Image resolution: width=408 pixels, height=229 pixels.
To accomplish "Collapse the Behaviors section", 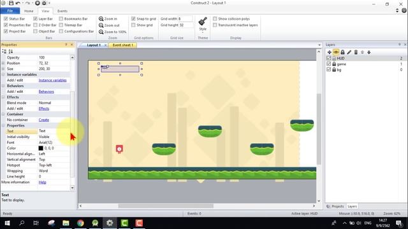I will (x=3, y=86).
